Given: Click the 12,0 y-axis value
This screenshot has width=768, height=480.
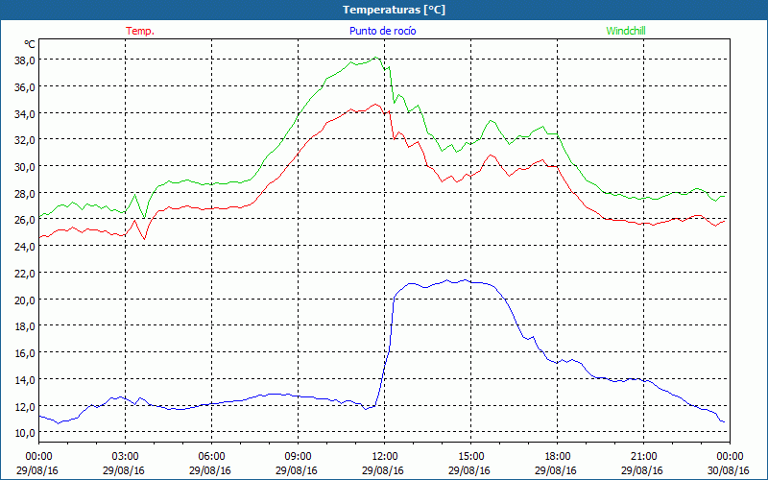Looking at the screenshot, I should tap(25, 406).
